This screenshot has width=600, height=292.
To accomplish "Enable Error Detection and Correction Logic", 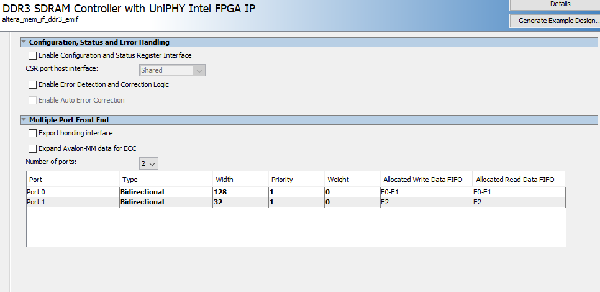I will click(33, 84).
